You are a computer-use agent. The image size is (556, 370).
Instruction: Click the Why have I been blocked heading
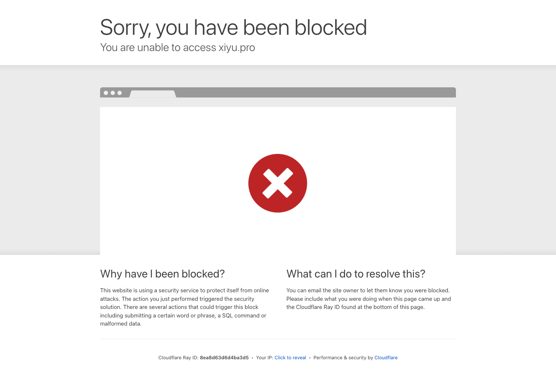(162, 274)
